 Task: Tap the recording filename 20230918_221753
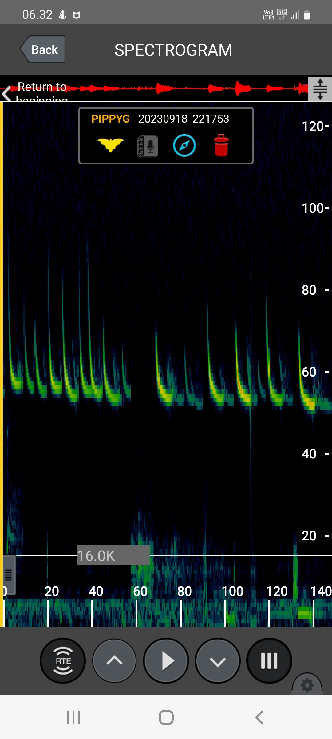click(184, 119)
